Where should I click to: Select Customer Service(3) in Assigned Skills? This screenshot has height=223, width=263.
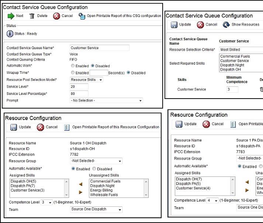coord(28,190)
